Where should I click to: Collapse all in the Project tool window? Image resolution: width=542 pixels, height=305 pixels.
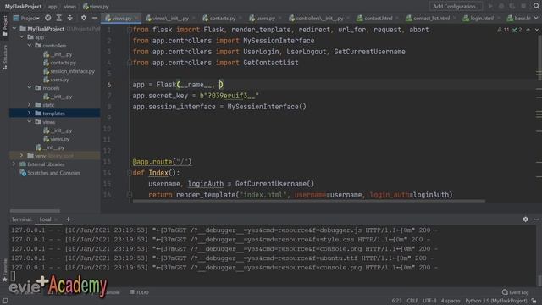(70, 18)
